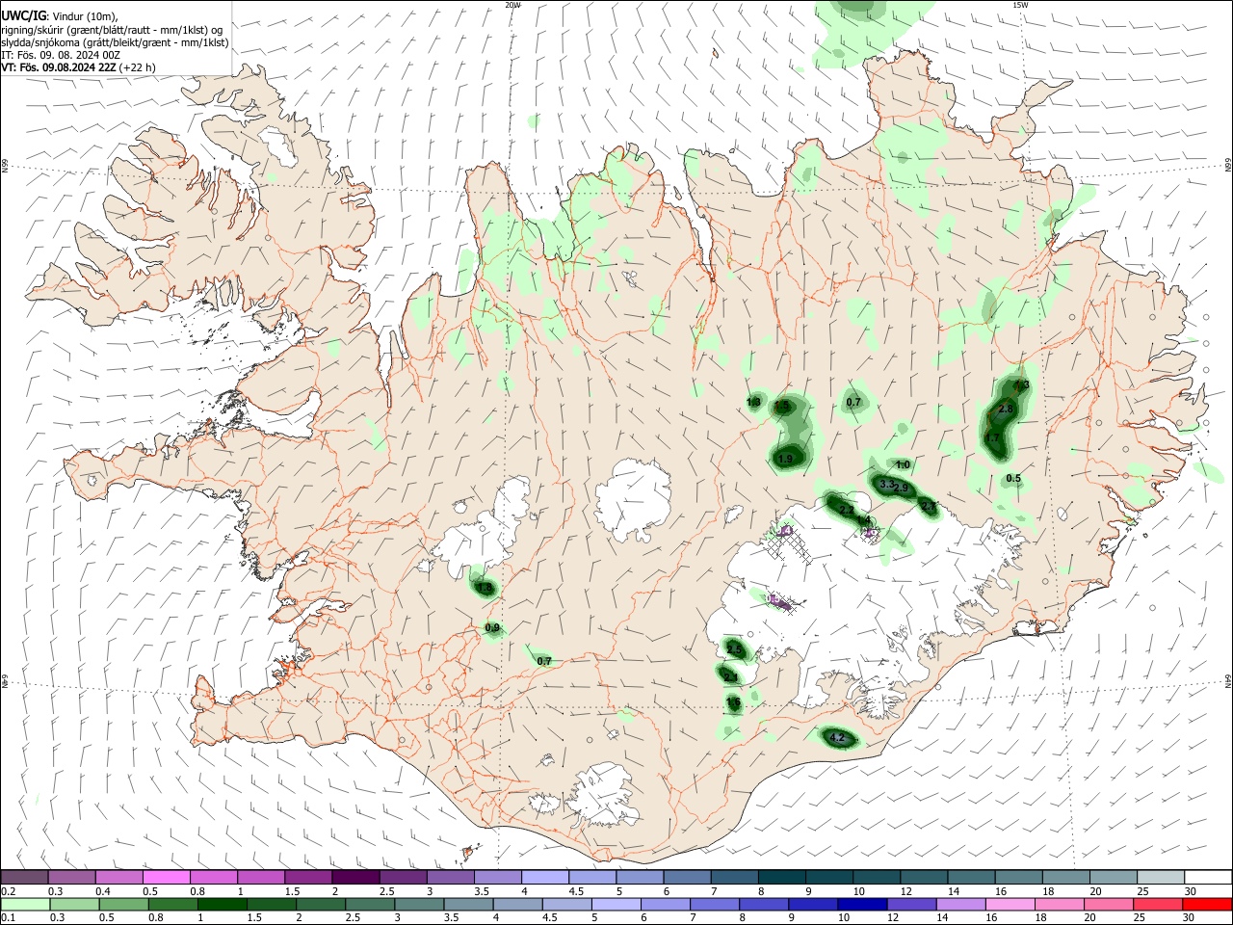Screen dimensions: 1233x925
Task: Select the 2.5 mm swatch in rain legend
Action: click(x=368, y=905)
